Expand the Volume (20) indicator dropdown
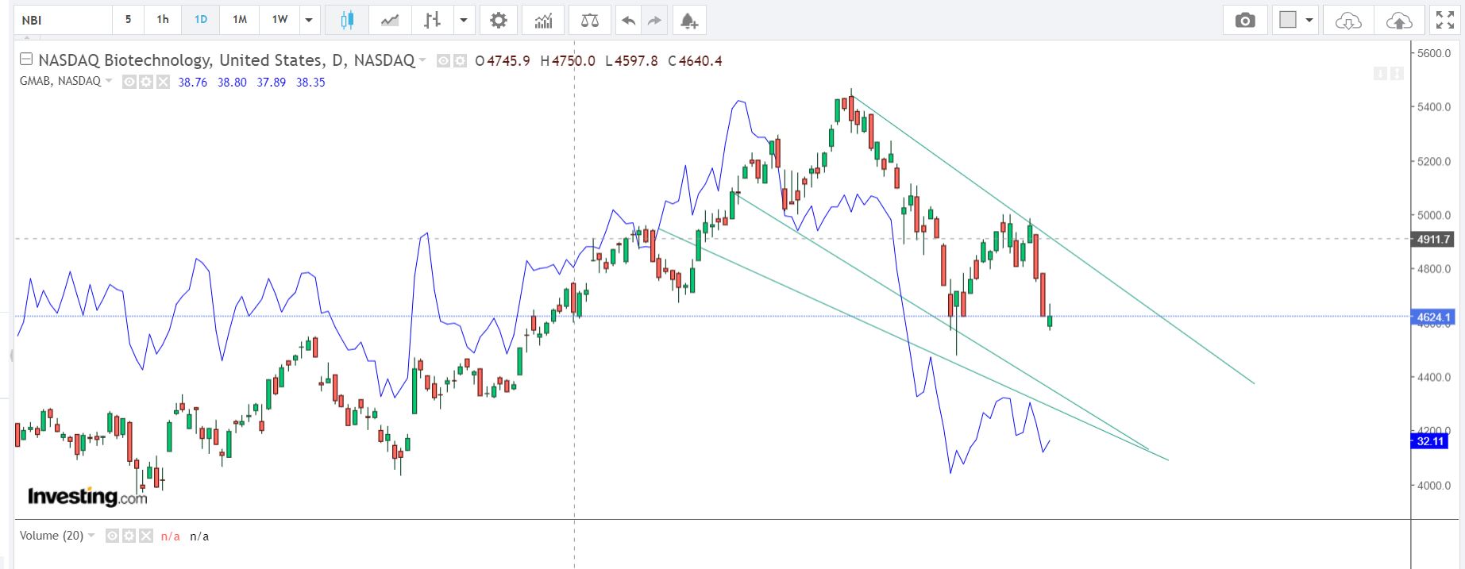 point(91,536)
